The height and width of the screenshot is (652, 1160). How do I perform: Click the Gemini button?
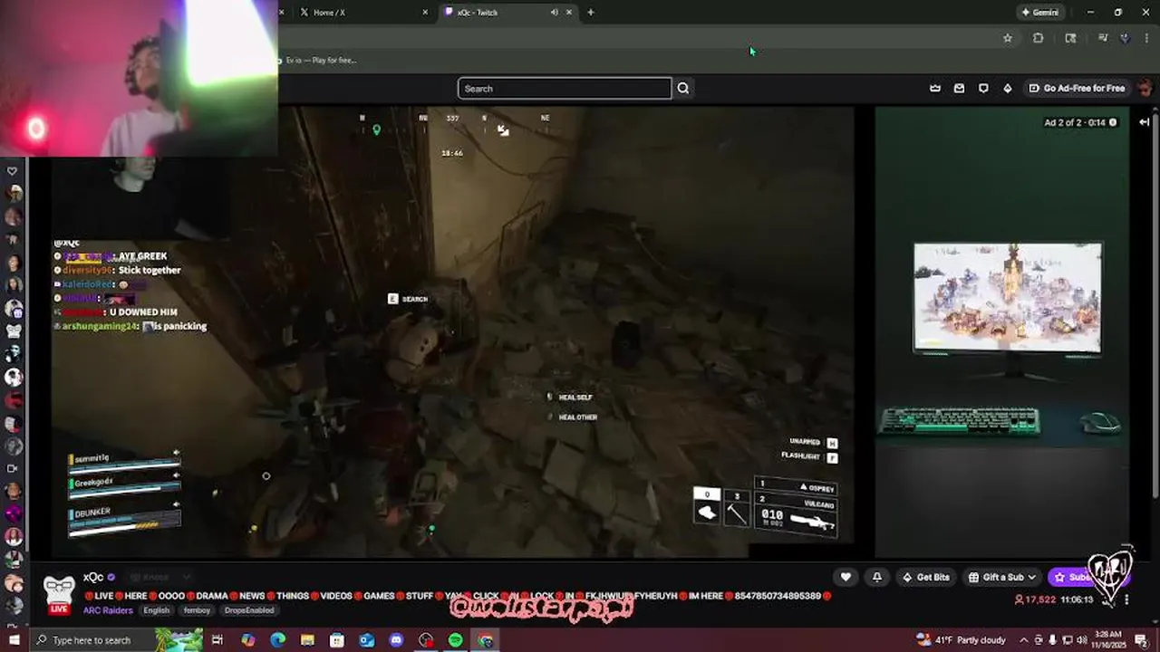coord(1040,13)
